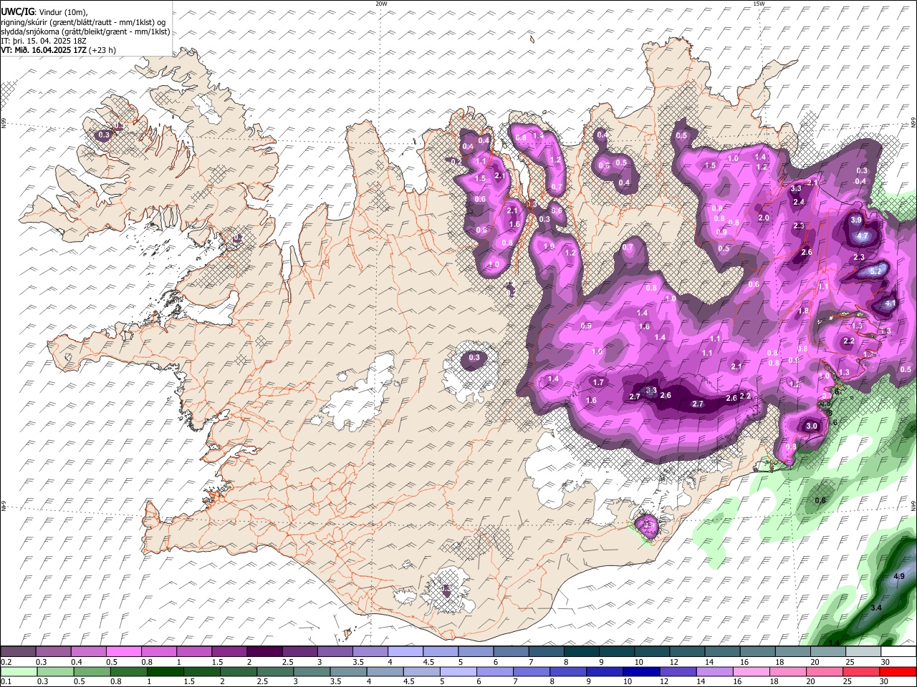Click the pale green rain swatch between 0.1 and 0.3
917x687 pixels.
point(19,671)
